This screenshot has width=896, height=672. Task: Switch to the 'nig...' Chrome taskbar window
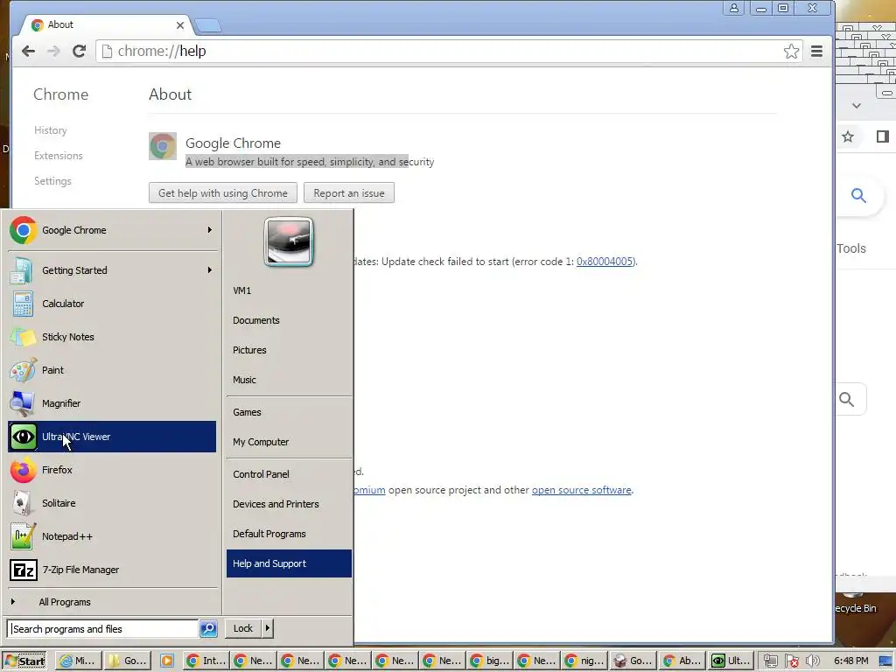point(584,661)
